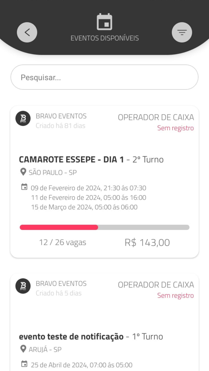
Task: Click the location pin icon for São Paulo
Action: [23, 172]
